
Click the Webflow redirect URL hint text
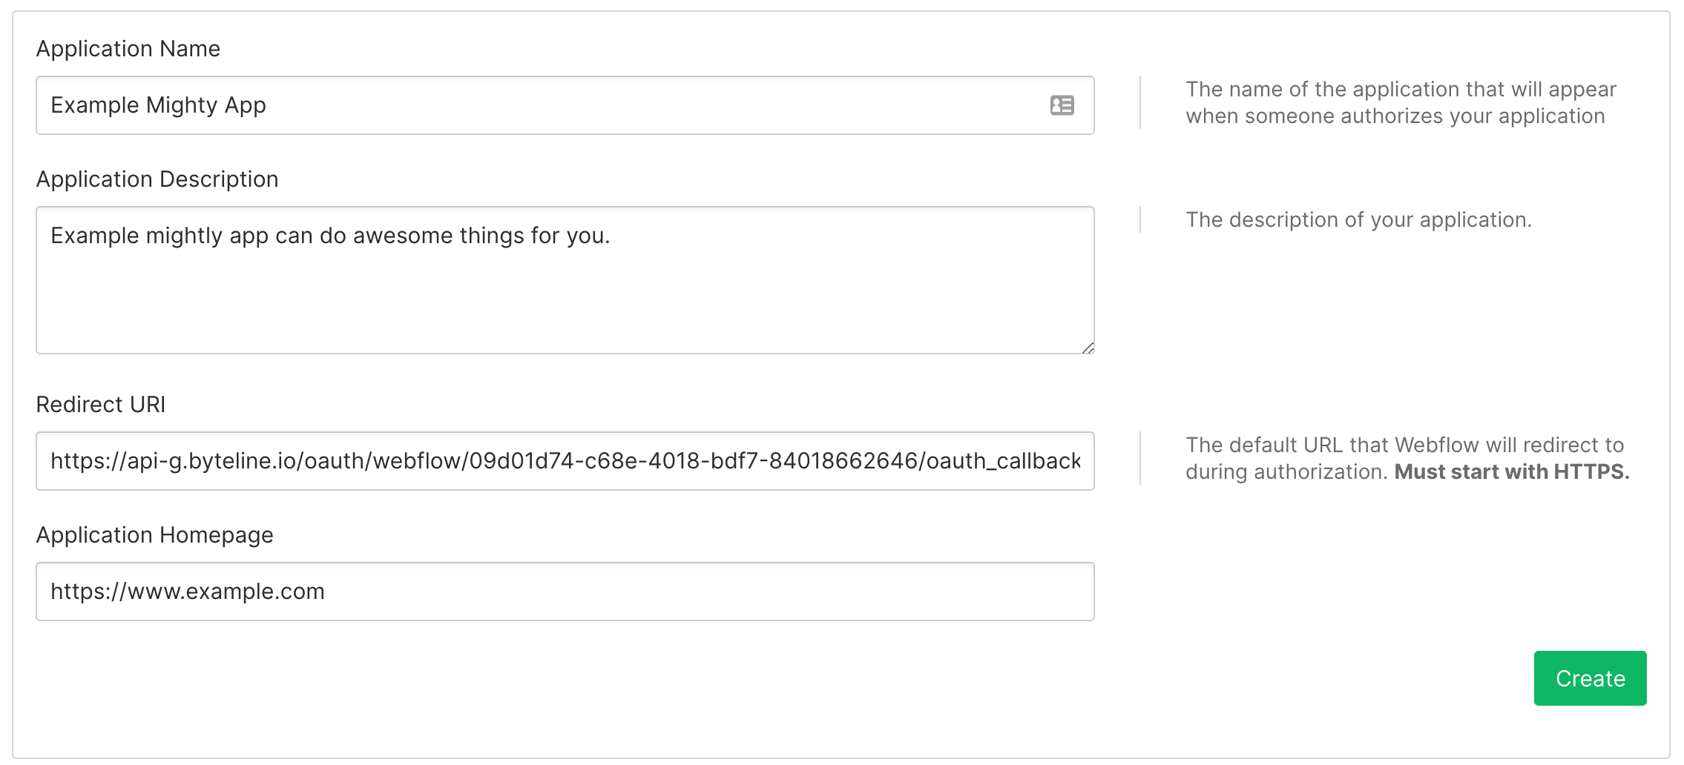[1404, 445]
